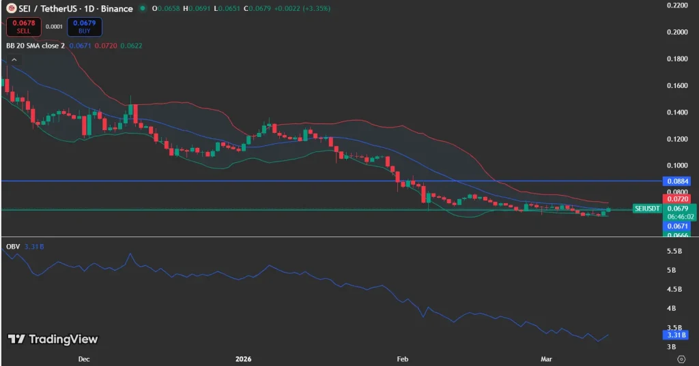This screenshot has width=699, height=366.
Task: Click the SEIUSDT symbol price label
Action: [647, 209]
